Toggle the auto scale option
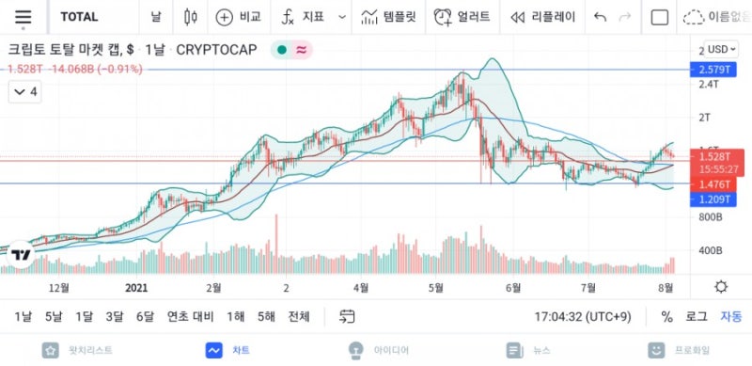752x366 pixels. [x=731, y=316]
